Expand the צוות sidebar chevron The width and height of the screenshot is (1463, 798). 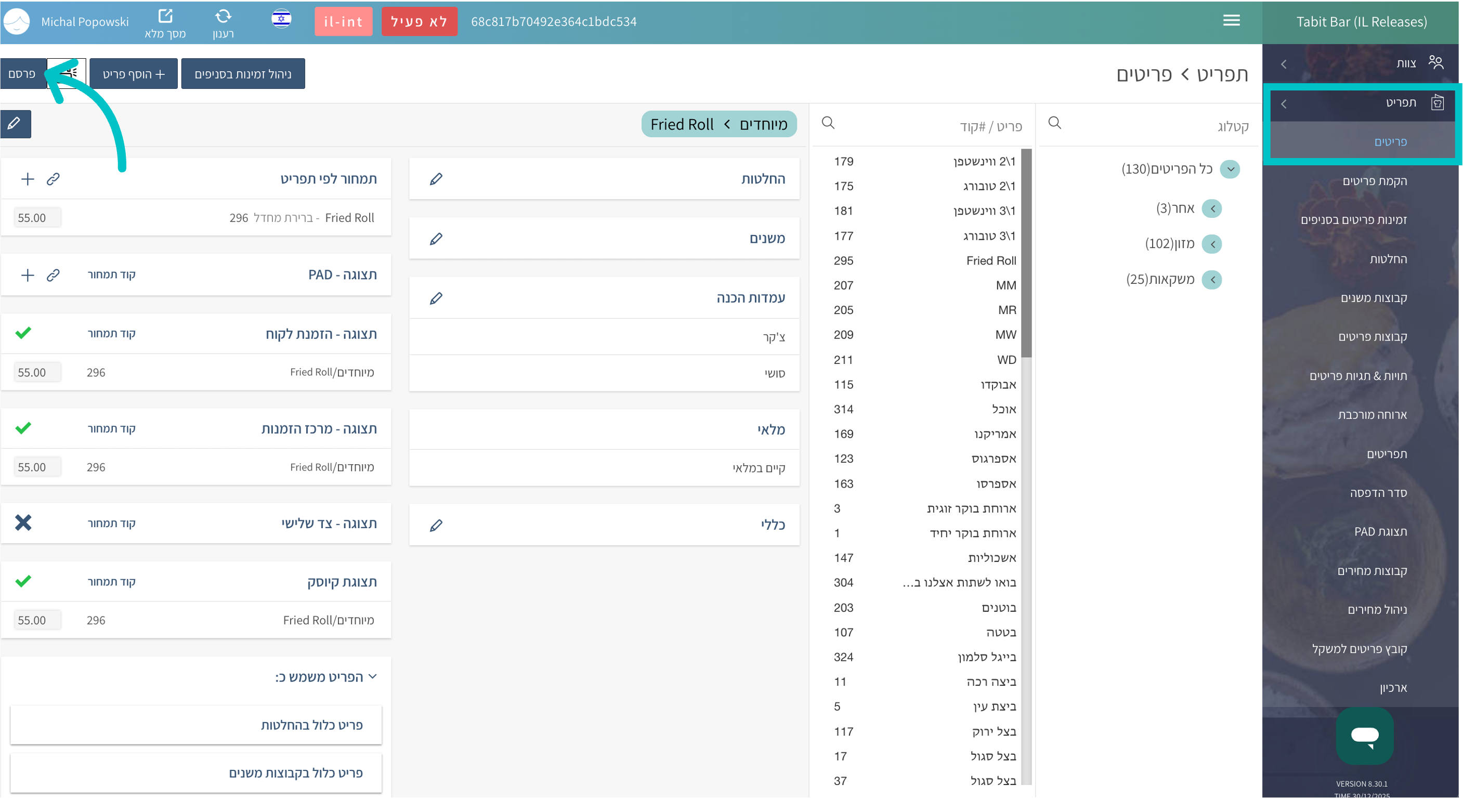coord(1284,64)
